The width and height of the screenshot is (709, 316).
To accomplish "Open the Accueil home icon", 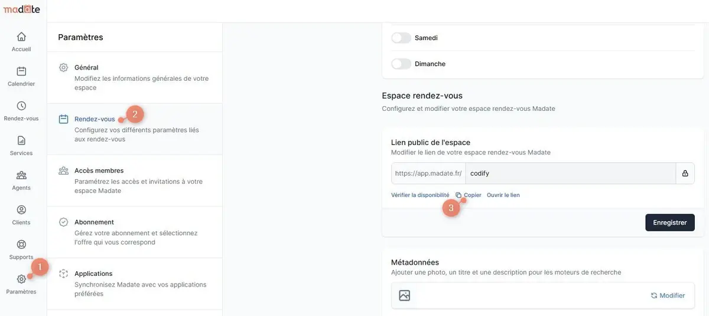I will click(x=21, y=37).
